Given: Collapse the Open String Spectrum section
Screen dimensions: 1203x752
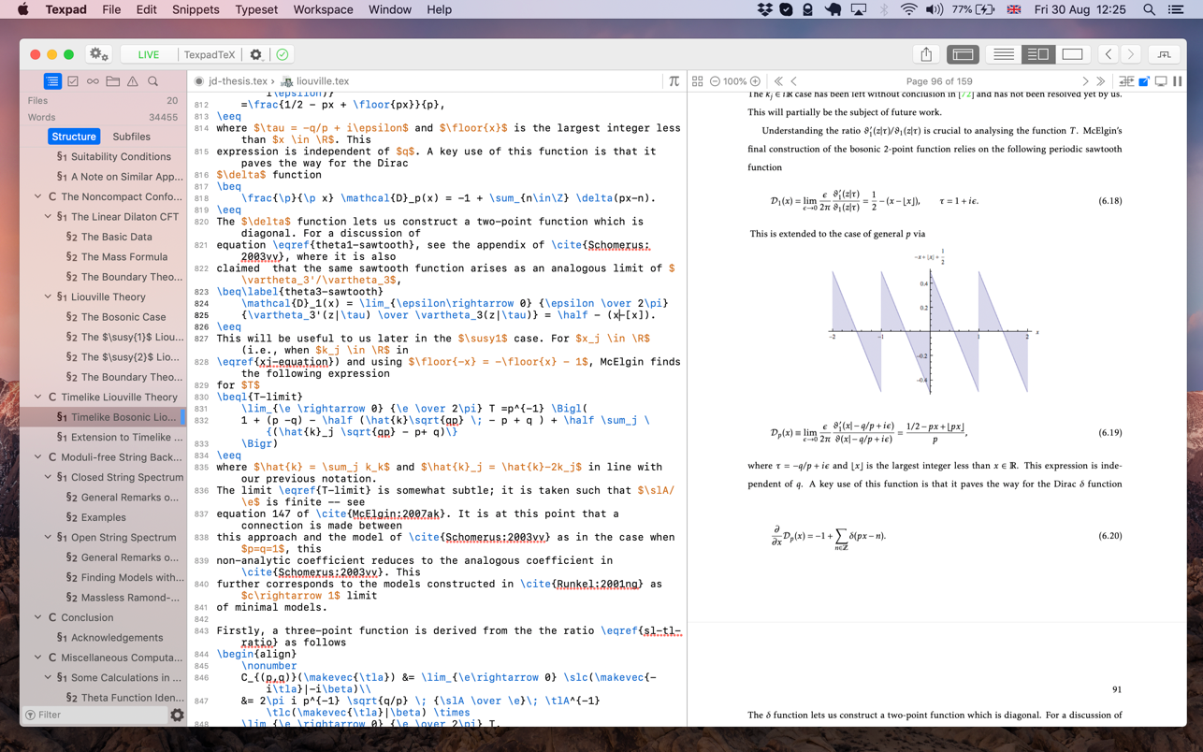Looking at the screenshot, I should tap(49, 537).
